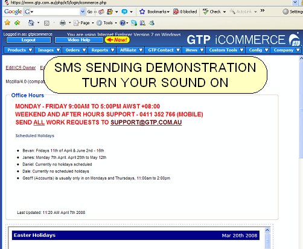Click the Google toolbar news icon
The width and height of the screenshot is (303, 249).
coord(101,11)
